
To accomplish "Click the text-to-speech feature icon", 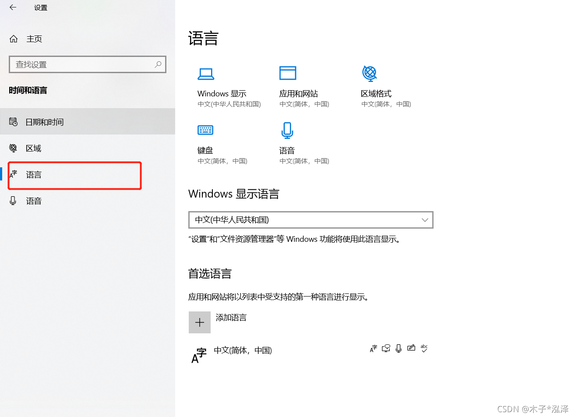I will pyautogui.click(x=386, y=348).
